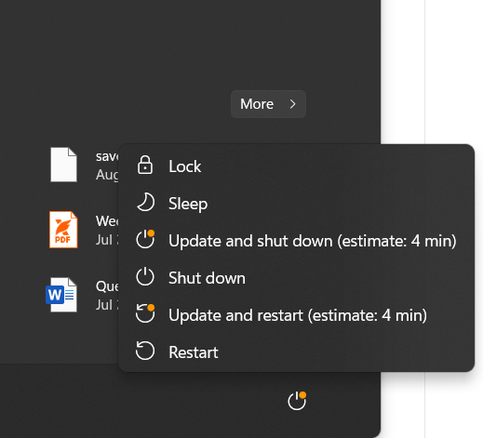Open the Word document file icon

tap(61, 295)
